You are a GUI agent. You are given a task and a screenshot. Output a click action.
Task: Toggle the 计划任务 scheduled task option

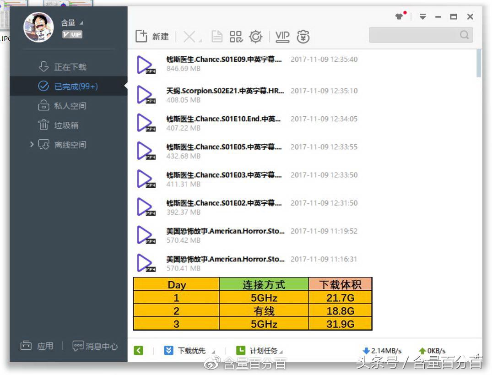point(257,350)
